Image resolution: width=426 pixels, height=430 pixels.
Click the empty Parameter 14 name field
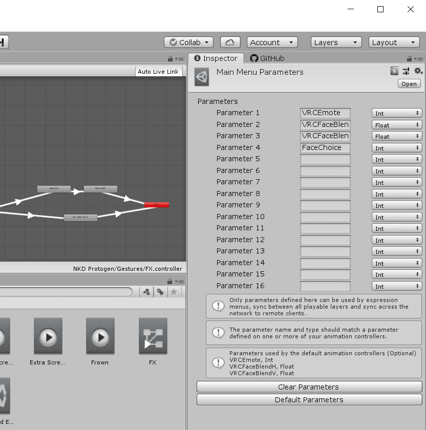point(325,263)
